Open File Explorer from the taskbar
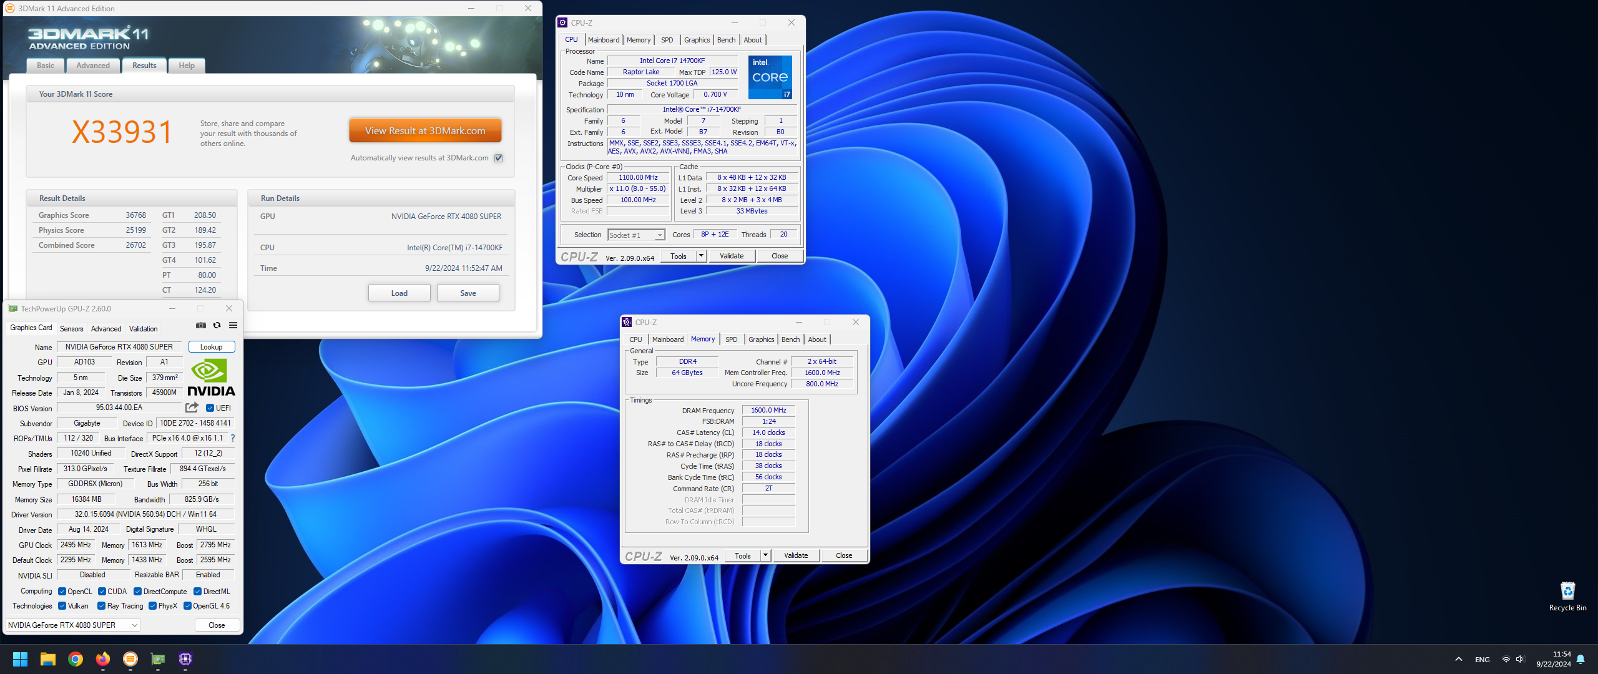Image resolution: width=1598 pixels, height=674 pixels. pos(48,659)
